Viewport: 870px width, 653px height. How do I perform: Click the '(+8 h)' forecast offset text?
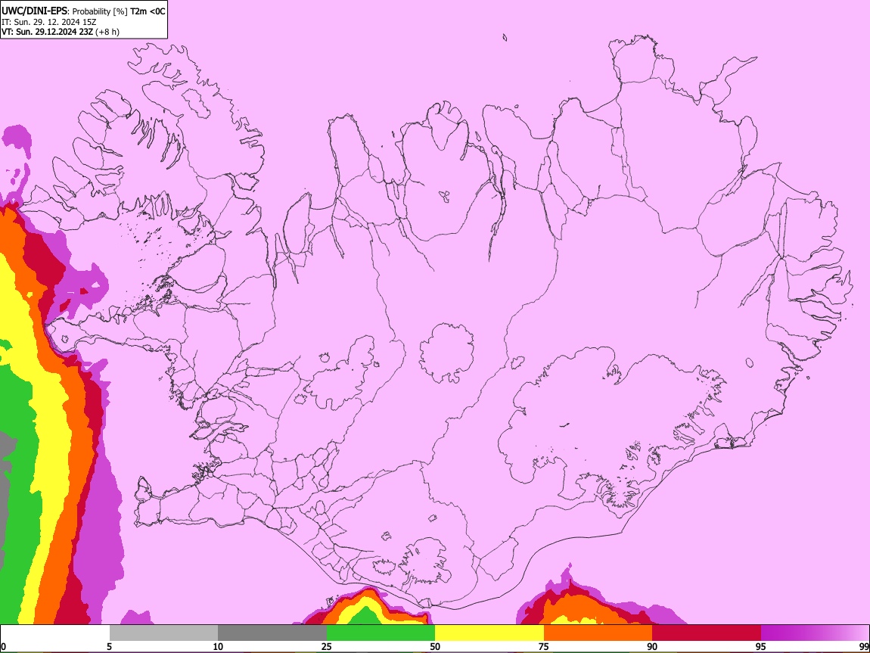tap(107, 32)
